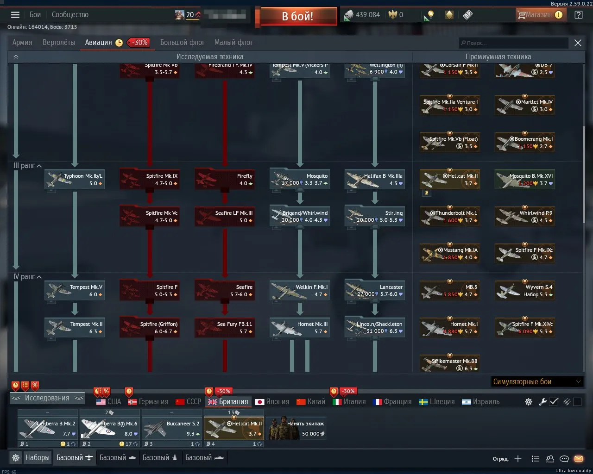Switch to the Вертолёты tab
The width and height of the screenshot is (593, 474).
59,43
